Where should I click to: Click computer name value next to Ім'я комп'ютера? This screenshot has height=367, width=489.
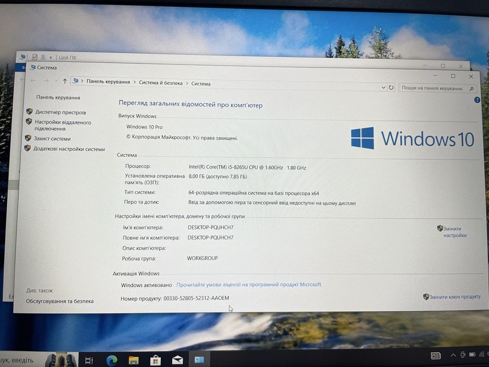[211, 228]
